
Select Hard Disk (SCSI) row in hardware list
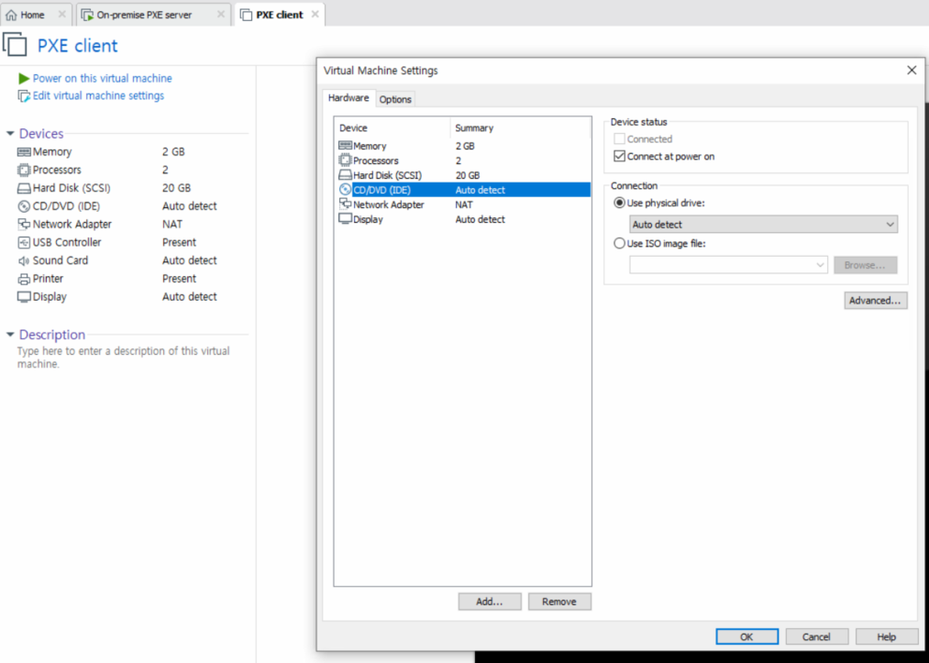coord(463,175)
